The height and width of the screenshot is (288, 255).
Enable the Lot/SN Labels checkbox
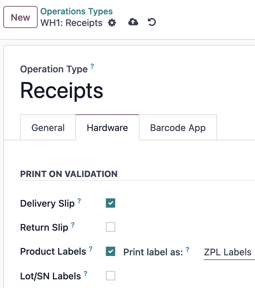[x=111, y=276]
